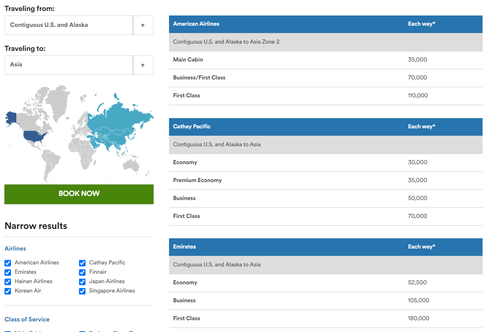This screenshot has width=485, height=332.
Task: Click the 105,000 Emirates Business value
Action: coord(419,301)
